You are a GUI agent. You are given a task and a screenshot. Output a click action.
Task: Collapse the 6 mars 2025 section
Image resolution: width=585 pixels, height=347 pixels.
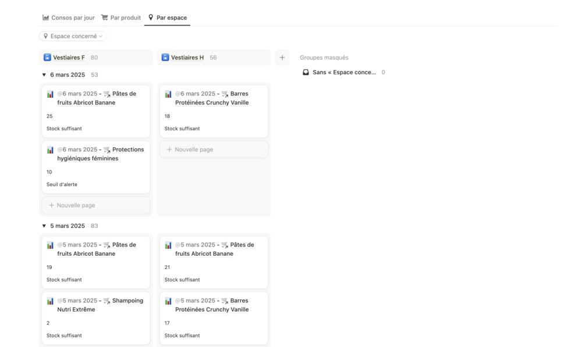coord(44,75)
